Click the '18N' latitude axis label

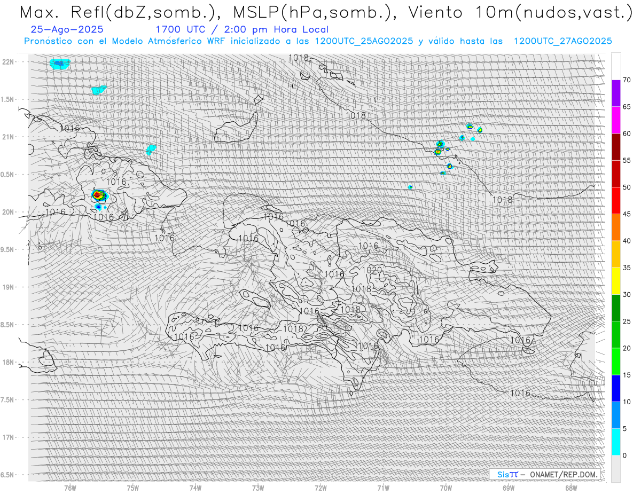[x=9, y=363]
